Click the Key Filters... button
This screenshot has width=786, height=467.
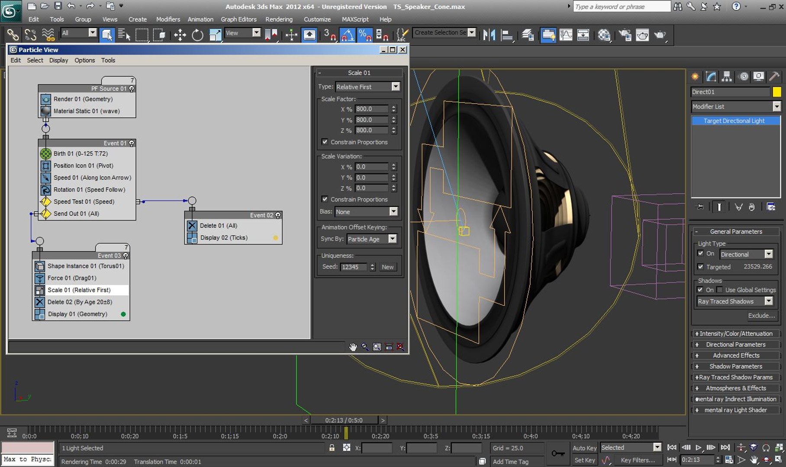click(x=638, y=460)
